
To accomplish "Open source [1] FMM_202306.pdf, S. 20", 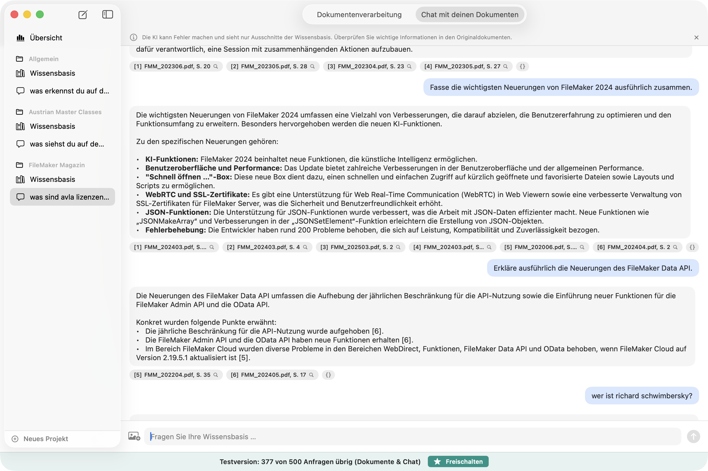I will point(176,66).
